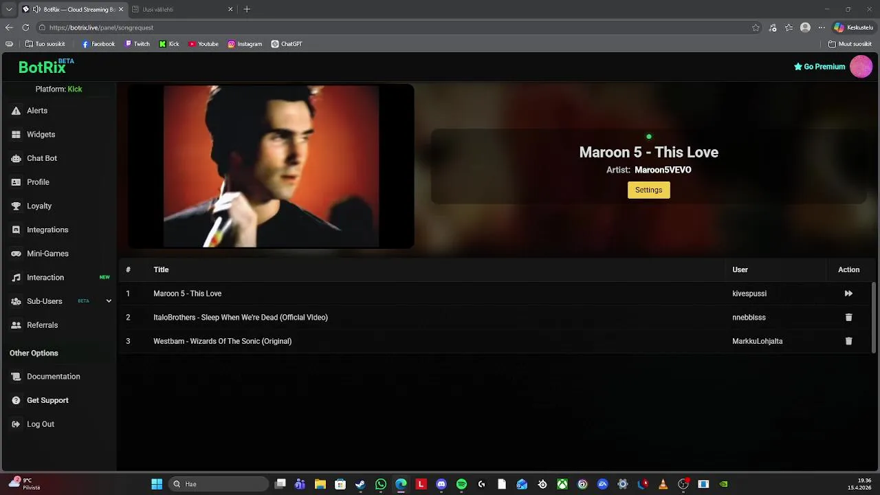Expand the Sub-Users chevron
Viewport: 880px width, 495px height.
109,301
